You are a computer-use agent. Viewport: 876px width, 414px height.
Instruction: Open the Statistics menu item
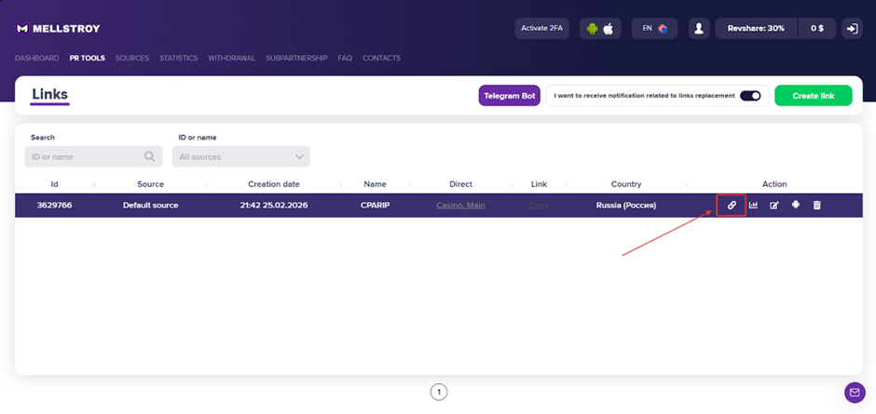[178, 58]
